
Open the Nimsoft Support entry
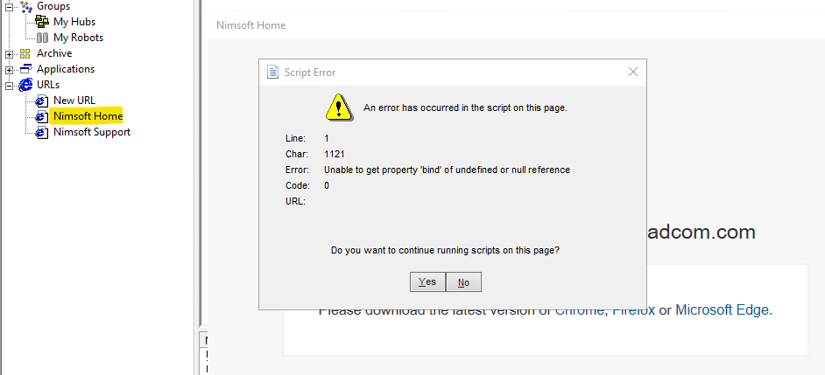point(92,132)
